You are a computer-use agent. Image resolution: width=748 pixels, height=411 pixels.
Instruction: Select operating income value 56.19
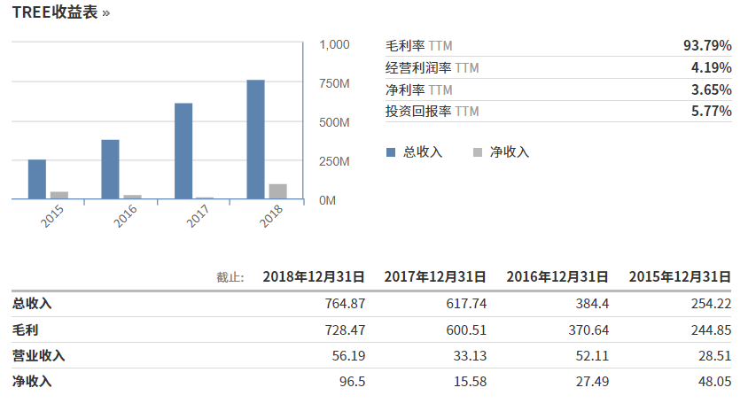coord(348,356)
